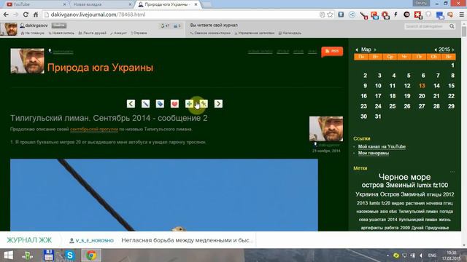Click the red heart favorites icon
Viewport: 467px width, 262px height.
tap(174, 103)
